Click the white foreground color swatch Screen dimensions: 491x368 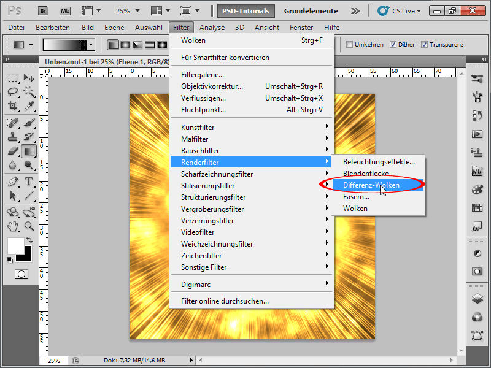[16, 246]
